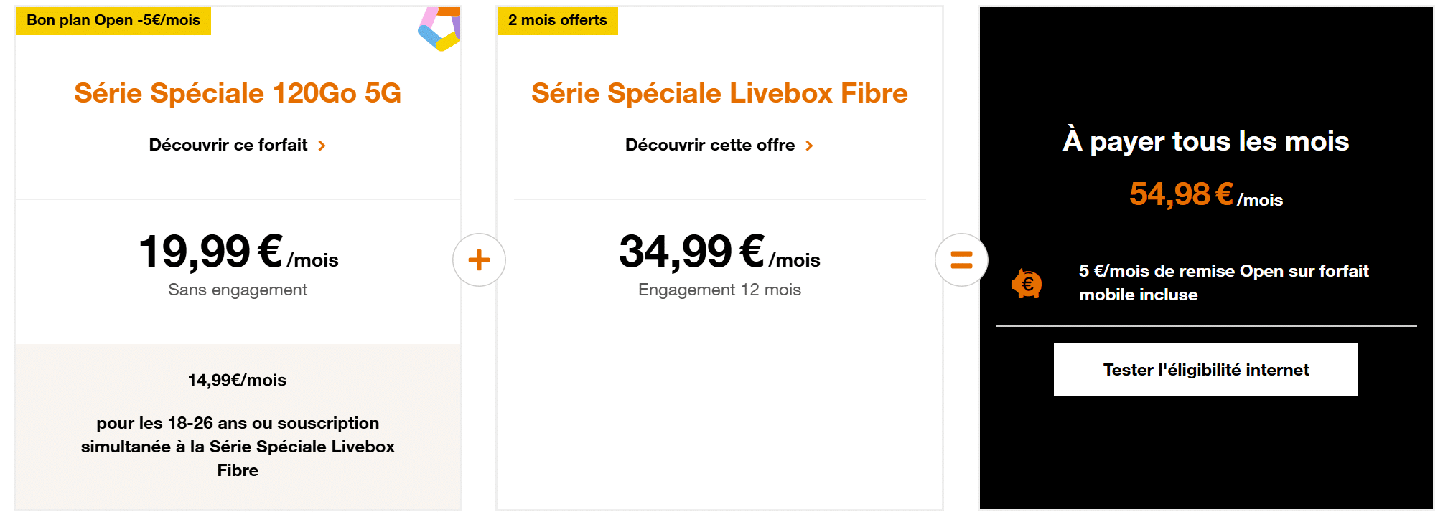Screen dimensions: 1448x519
Task: Click the 54,98 €/mois total price
Action: [1205, 194]
